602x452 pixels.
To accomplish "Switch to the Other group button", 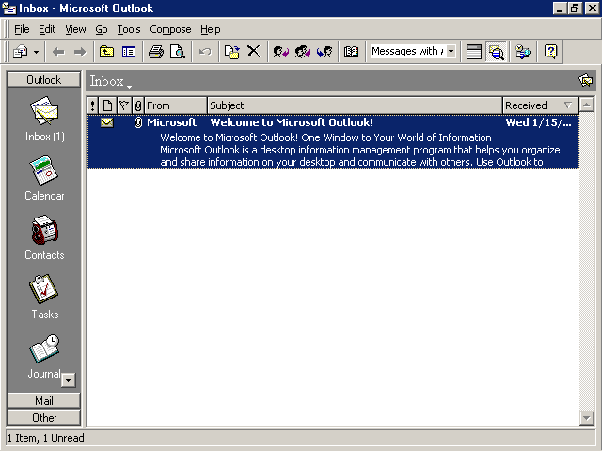I will tap(44, 417).
